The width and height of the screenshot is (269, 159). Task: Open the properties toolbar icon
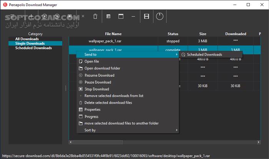coord(108,17)
